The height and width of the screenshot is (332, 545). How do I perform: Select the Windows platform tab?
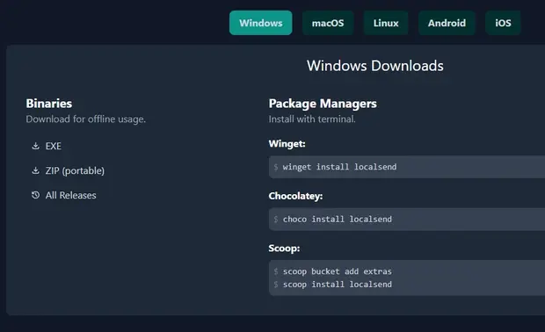point(261,23)
